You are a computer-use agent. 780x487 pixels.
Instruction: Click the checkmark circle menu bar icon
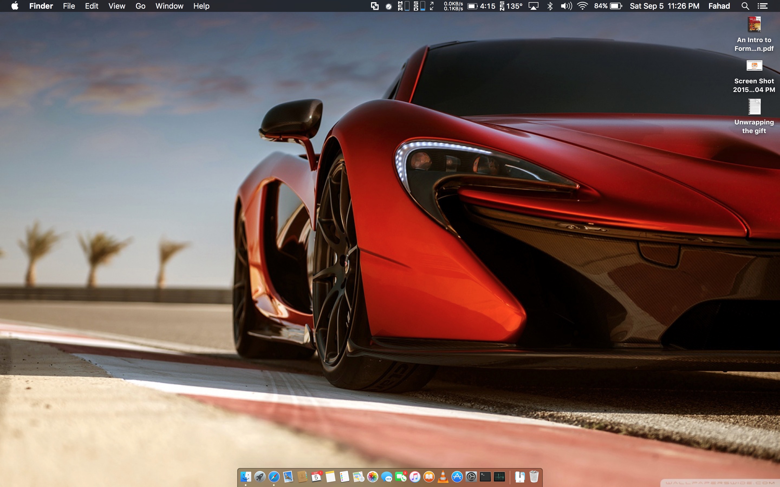point(389,6)
